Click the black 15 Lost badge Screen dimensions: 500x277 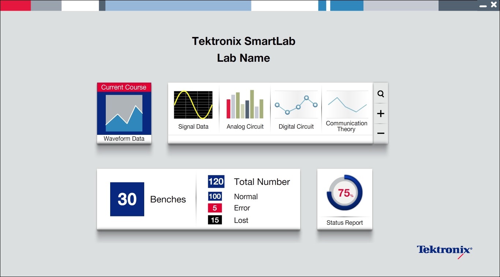coord(215,220)
